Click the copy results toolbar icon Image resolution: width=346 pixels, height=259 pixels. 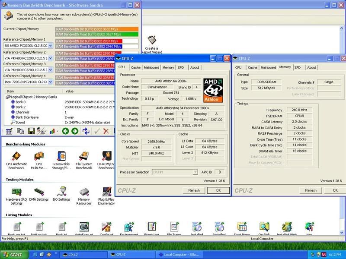[x=20, y=132]
